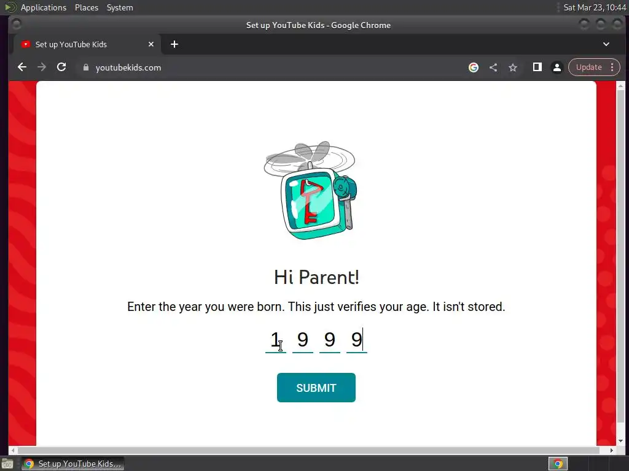This screenshot has width=629, height=471.
Task: Close the Set up YouTube Kids tab
Action: click(x=151, y=44)
